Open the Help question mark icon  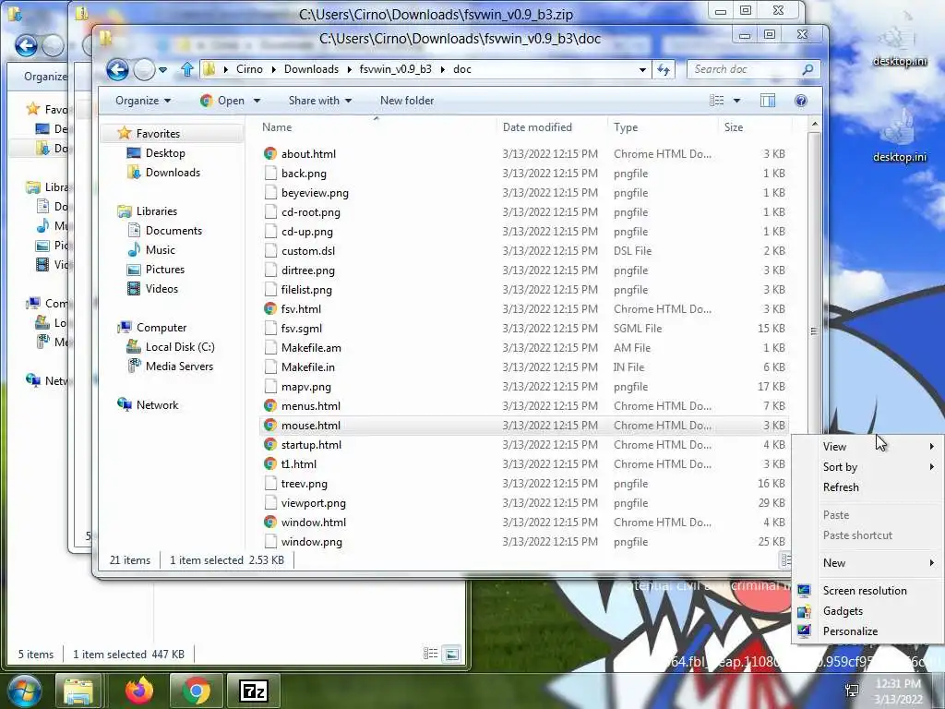[800, 101]
